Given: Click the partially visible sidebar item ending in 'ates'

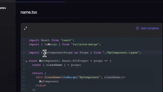Looking at the screenshot, I should (3, 8).
